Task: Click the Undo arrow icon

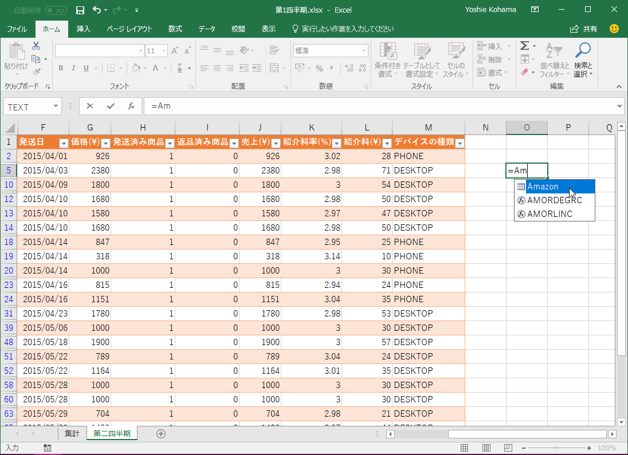Action: [97, 10]
